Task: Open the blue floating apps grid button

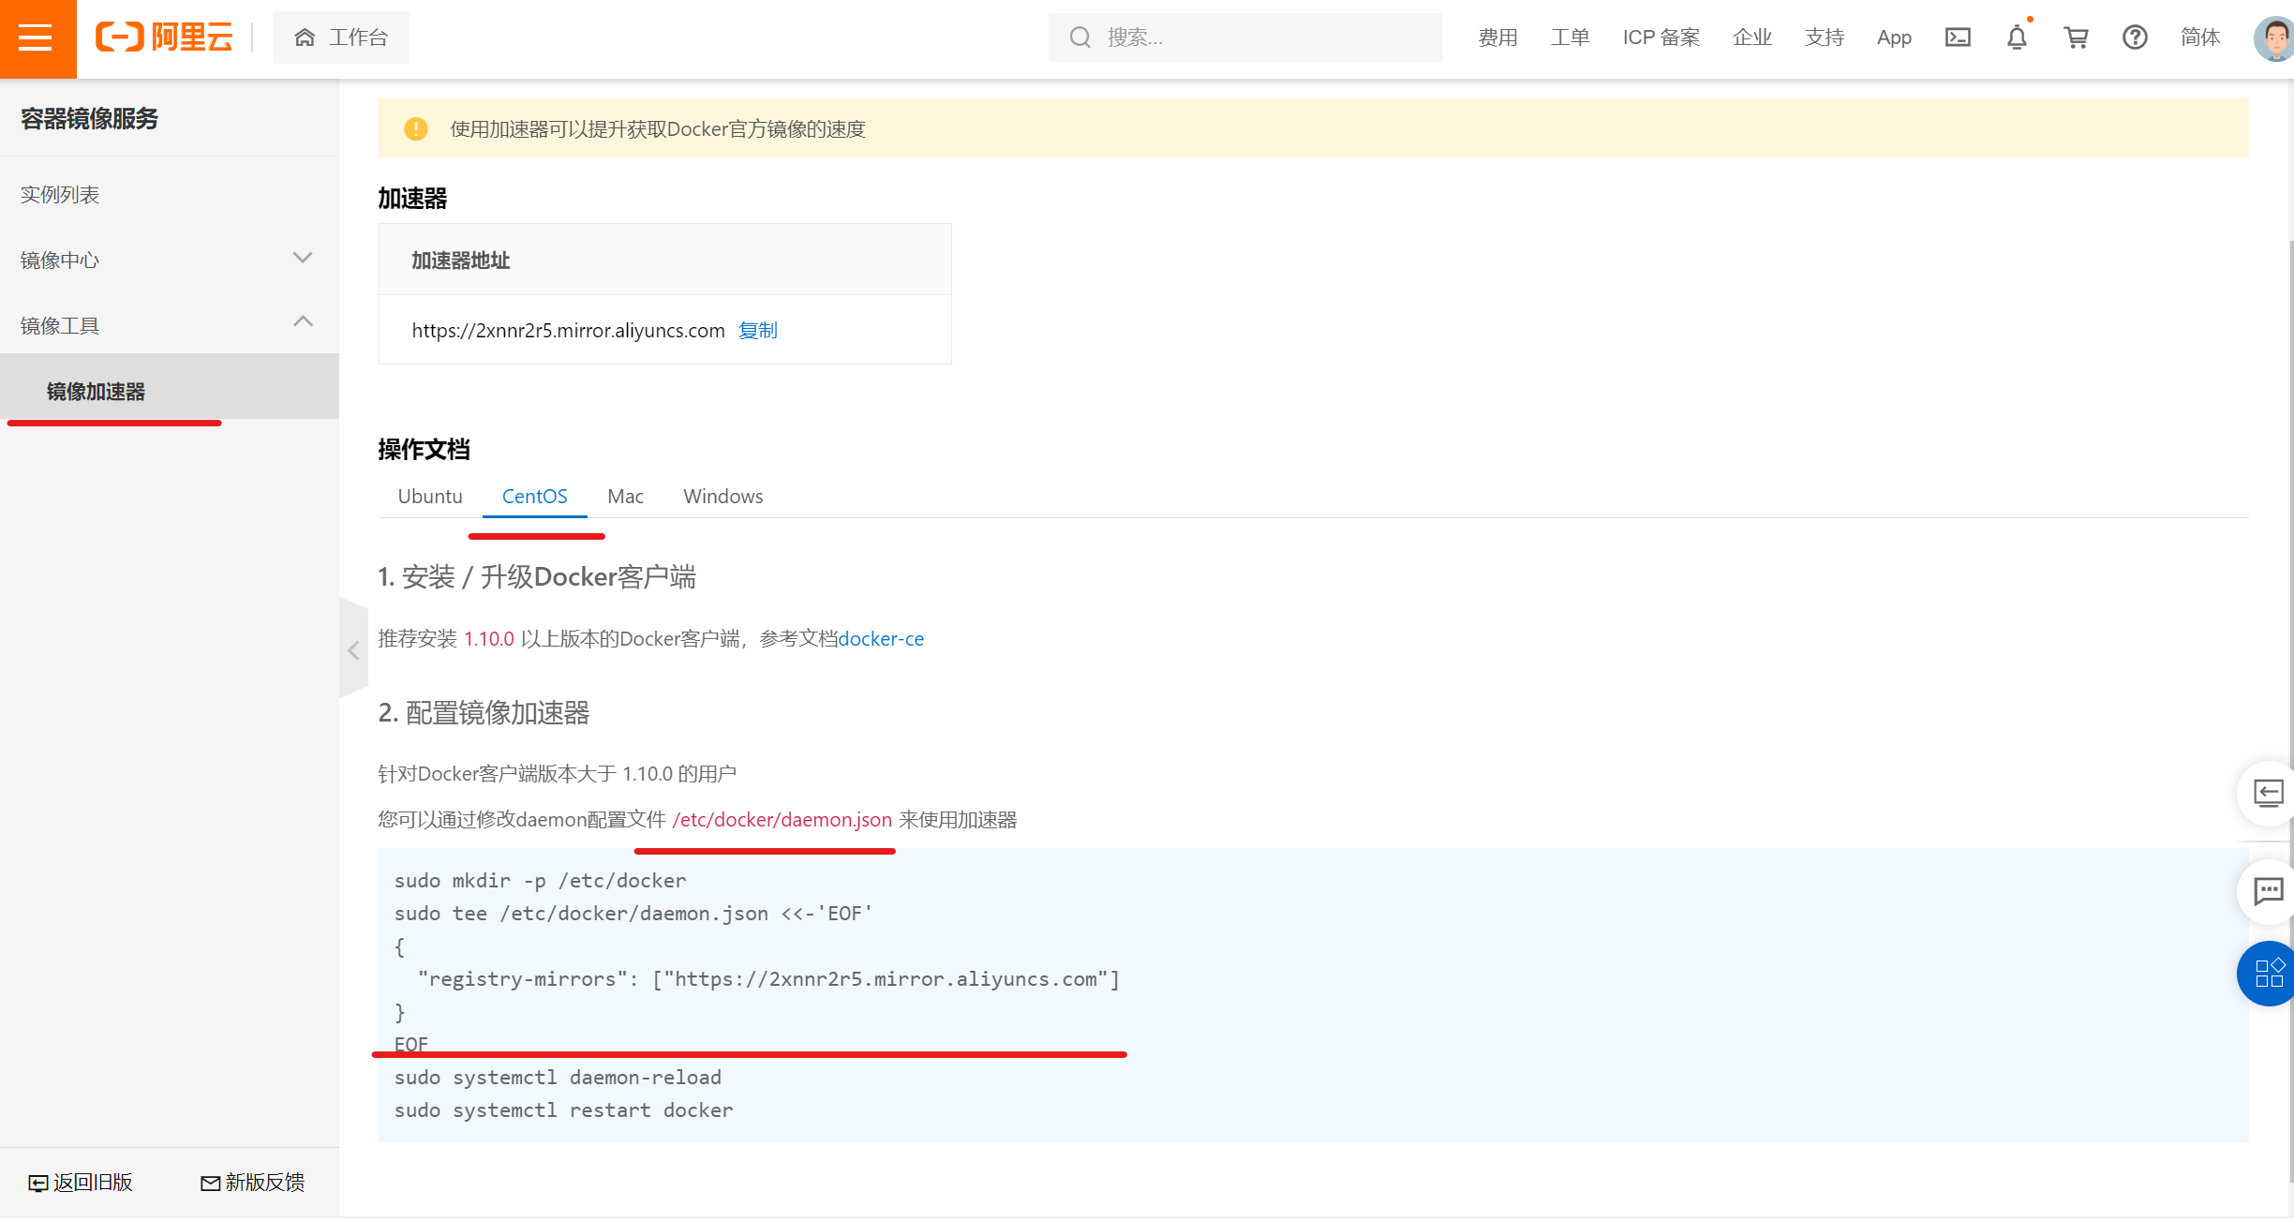Action: [x=2268, y=973]
